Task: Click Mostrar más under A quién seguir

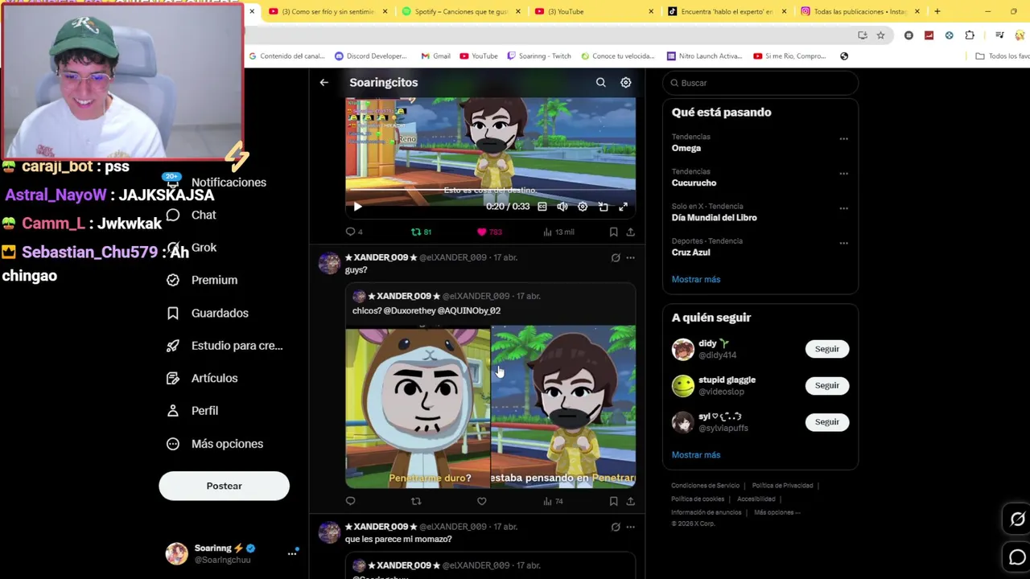Action: click(696, 454)
